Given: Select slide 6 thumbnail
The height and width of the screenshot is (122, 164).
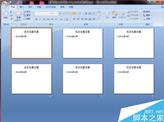Looking at the screenshot, I should (134, 79).
